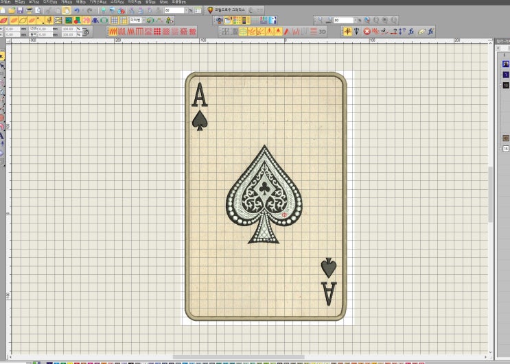
Task: Click the rightmost fx icon in effects toolbar
Action: click(430, 32)
